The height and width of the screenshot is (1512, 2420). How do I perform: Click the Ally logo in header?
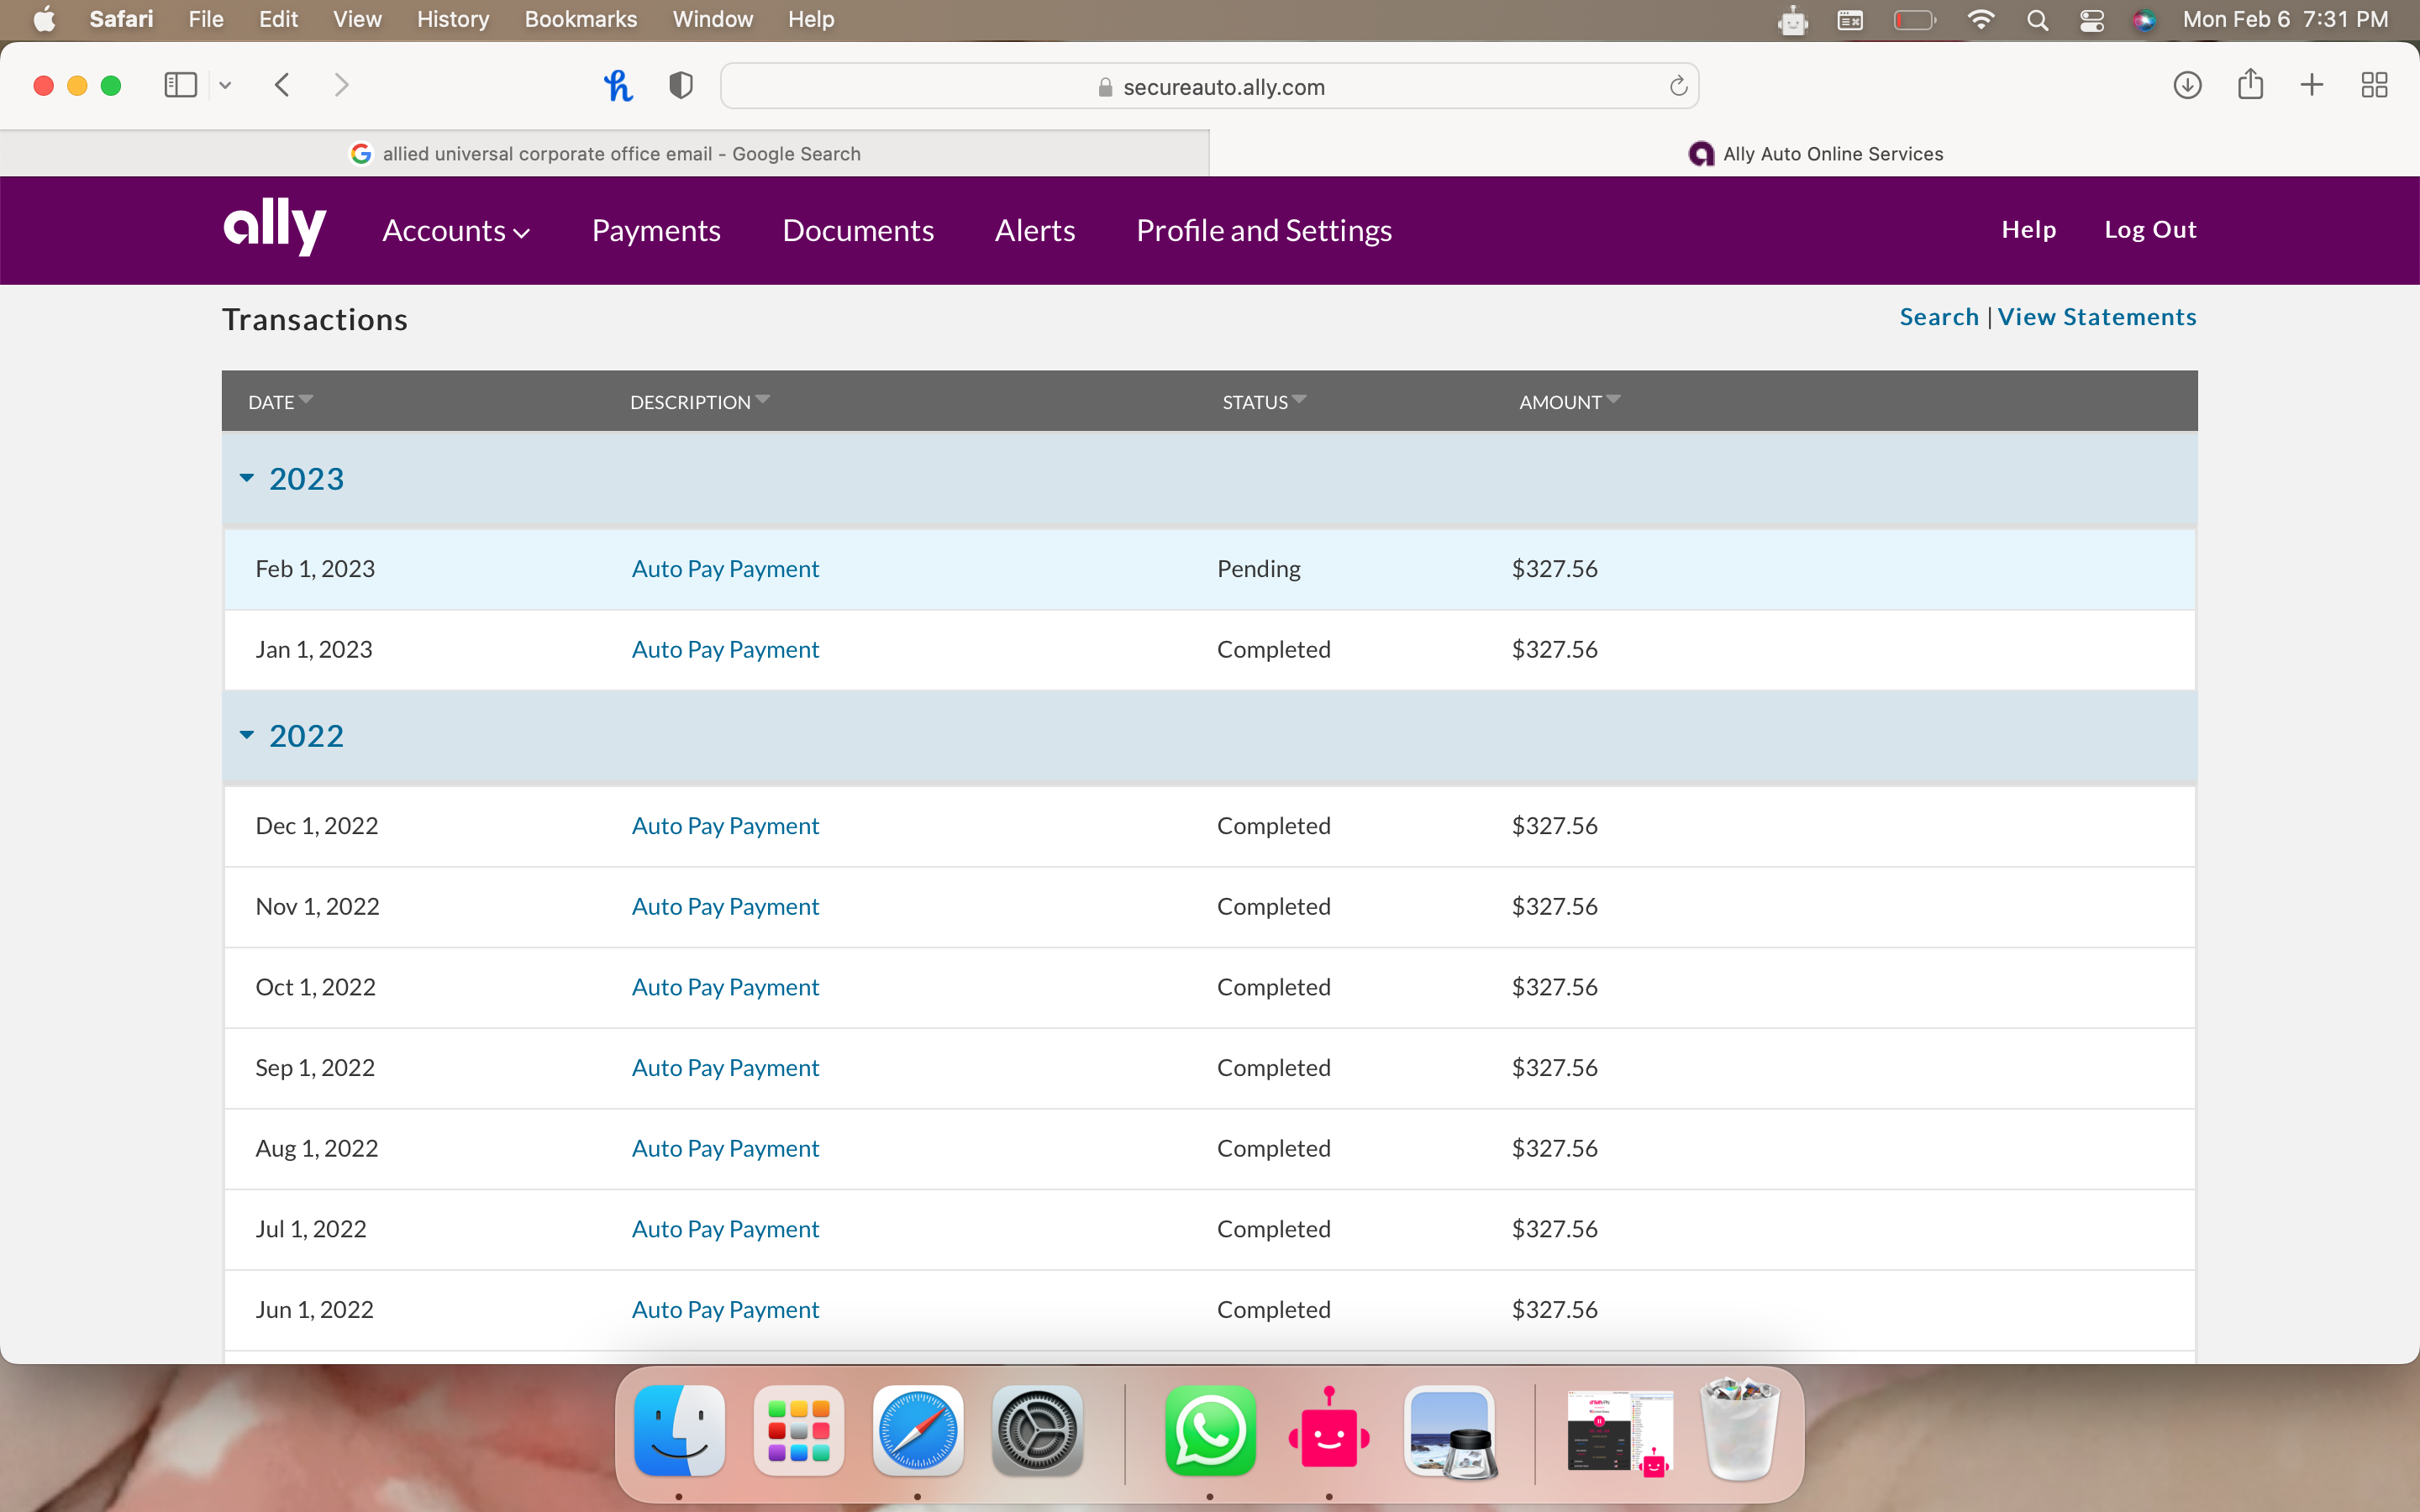tap(274, 228)
